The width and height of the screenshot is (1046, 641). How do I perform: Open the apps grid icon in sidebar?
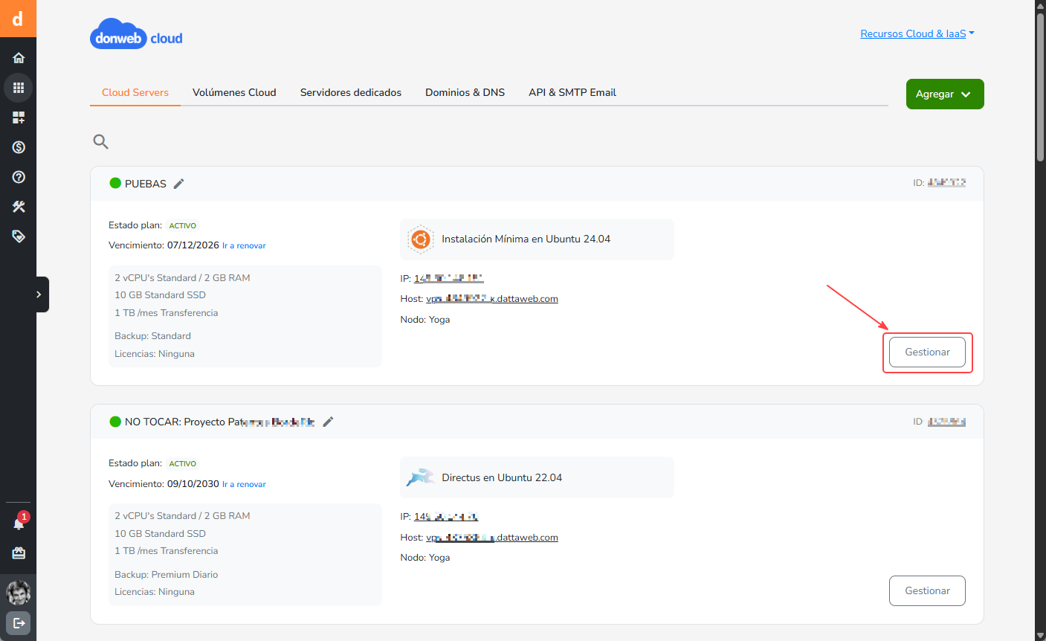pos(19,88)
